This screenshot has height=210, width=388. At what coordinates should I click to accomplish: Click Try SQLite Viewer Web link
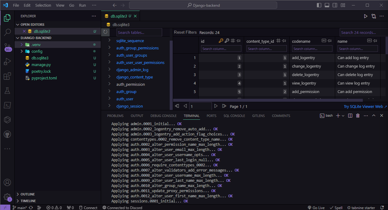coord(363,106)
